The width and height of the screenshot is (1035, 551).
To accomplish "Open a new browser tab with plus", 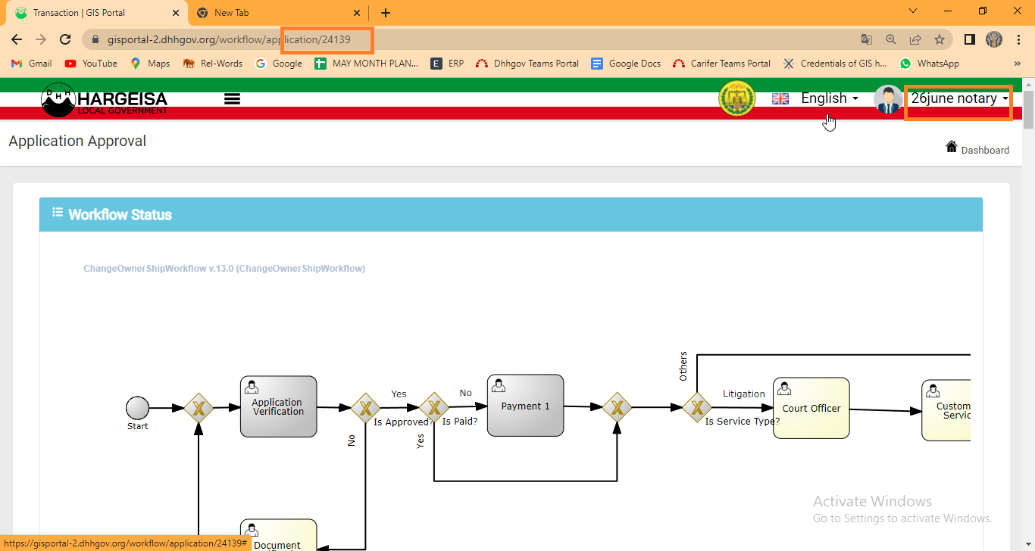I will [386, 13].
